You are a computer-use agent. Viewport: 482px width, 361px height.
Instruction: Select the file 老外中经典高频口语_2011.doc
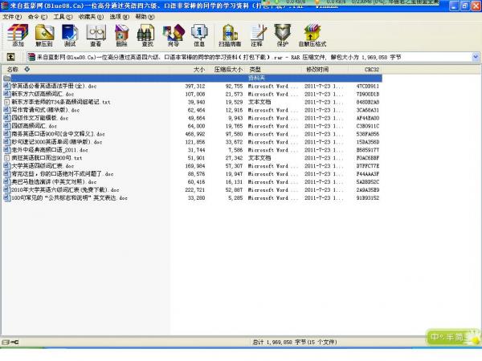tap(50, 150)
